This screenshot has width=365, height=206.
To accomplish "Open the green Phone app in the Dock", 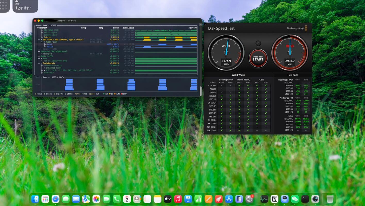I will pyautogui.click(x=117, y=199).
